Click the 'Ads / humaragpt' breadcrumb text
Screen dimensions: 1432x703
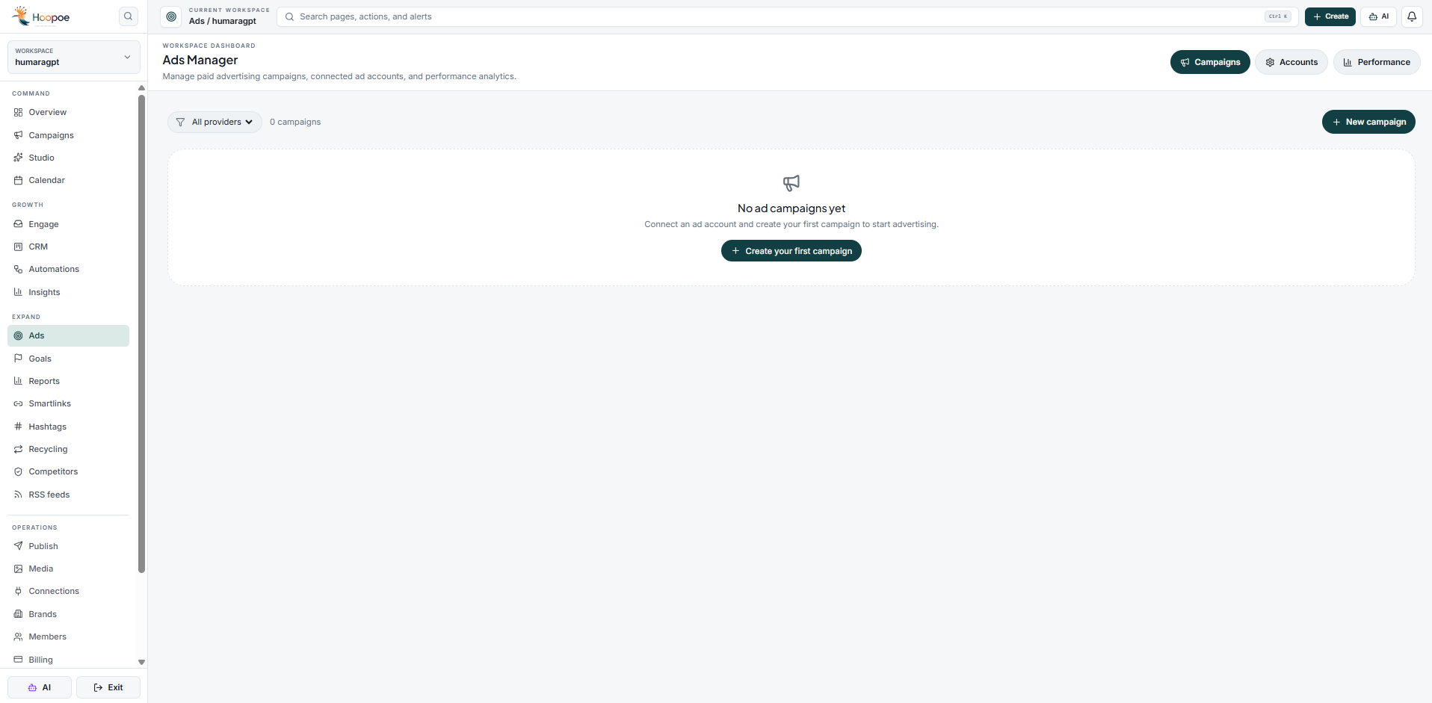tap(223, 21)
